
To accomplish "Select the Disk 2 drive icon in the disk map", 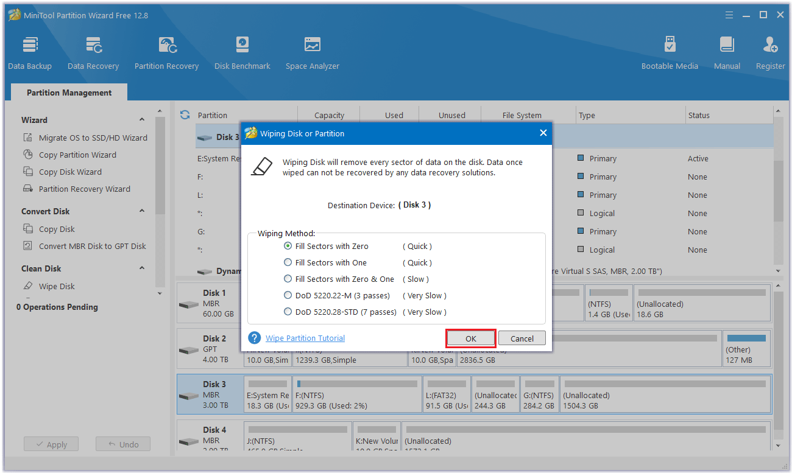I will pyautogui.click(x=189, y=349).
